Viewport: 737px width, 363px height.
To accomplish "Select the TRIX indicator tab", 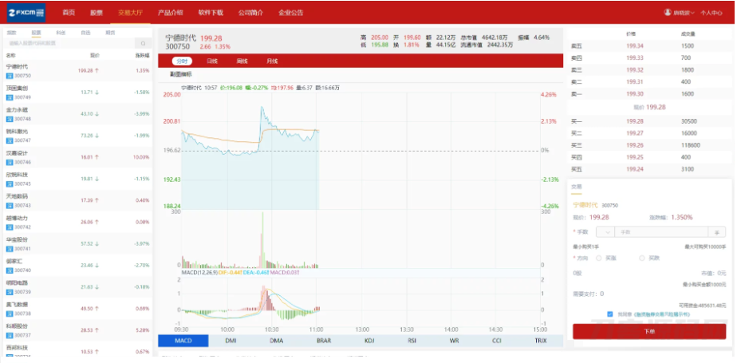I will pos(541,341).
